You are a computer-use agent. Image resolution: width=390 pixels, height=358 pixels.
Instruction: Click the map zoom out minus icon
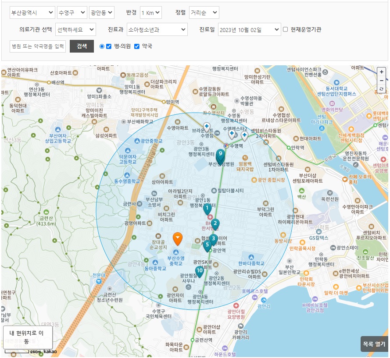382,80
